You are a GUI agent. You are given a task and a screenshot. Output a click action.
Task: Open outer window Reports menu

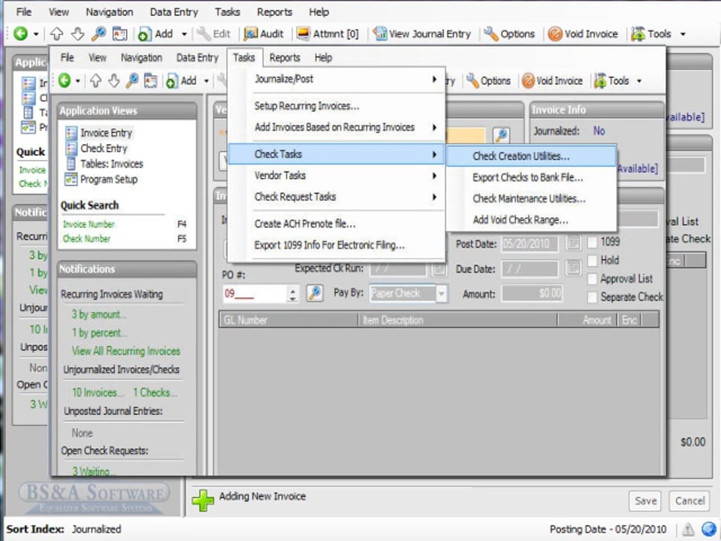[x=275, y=12]
